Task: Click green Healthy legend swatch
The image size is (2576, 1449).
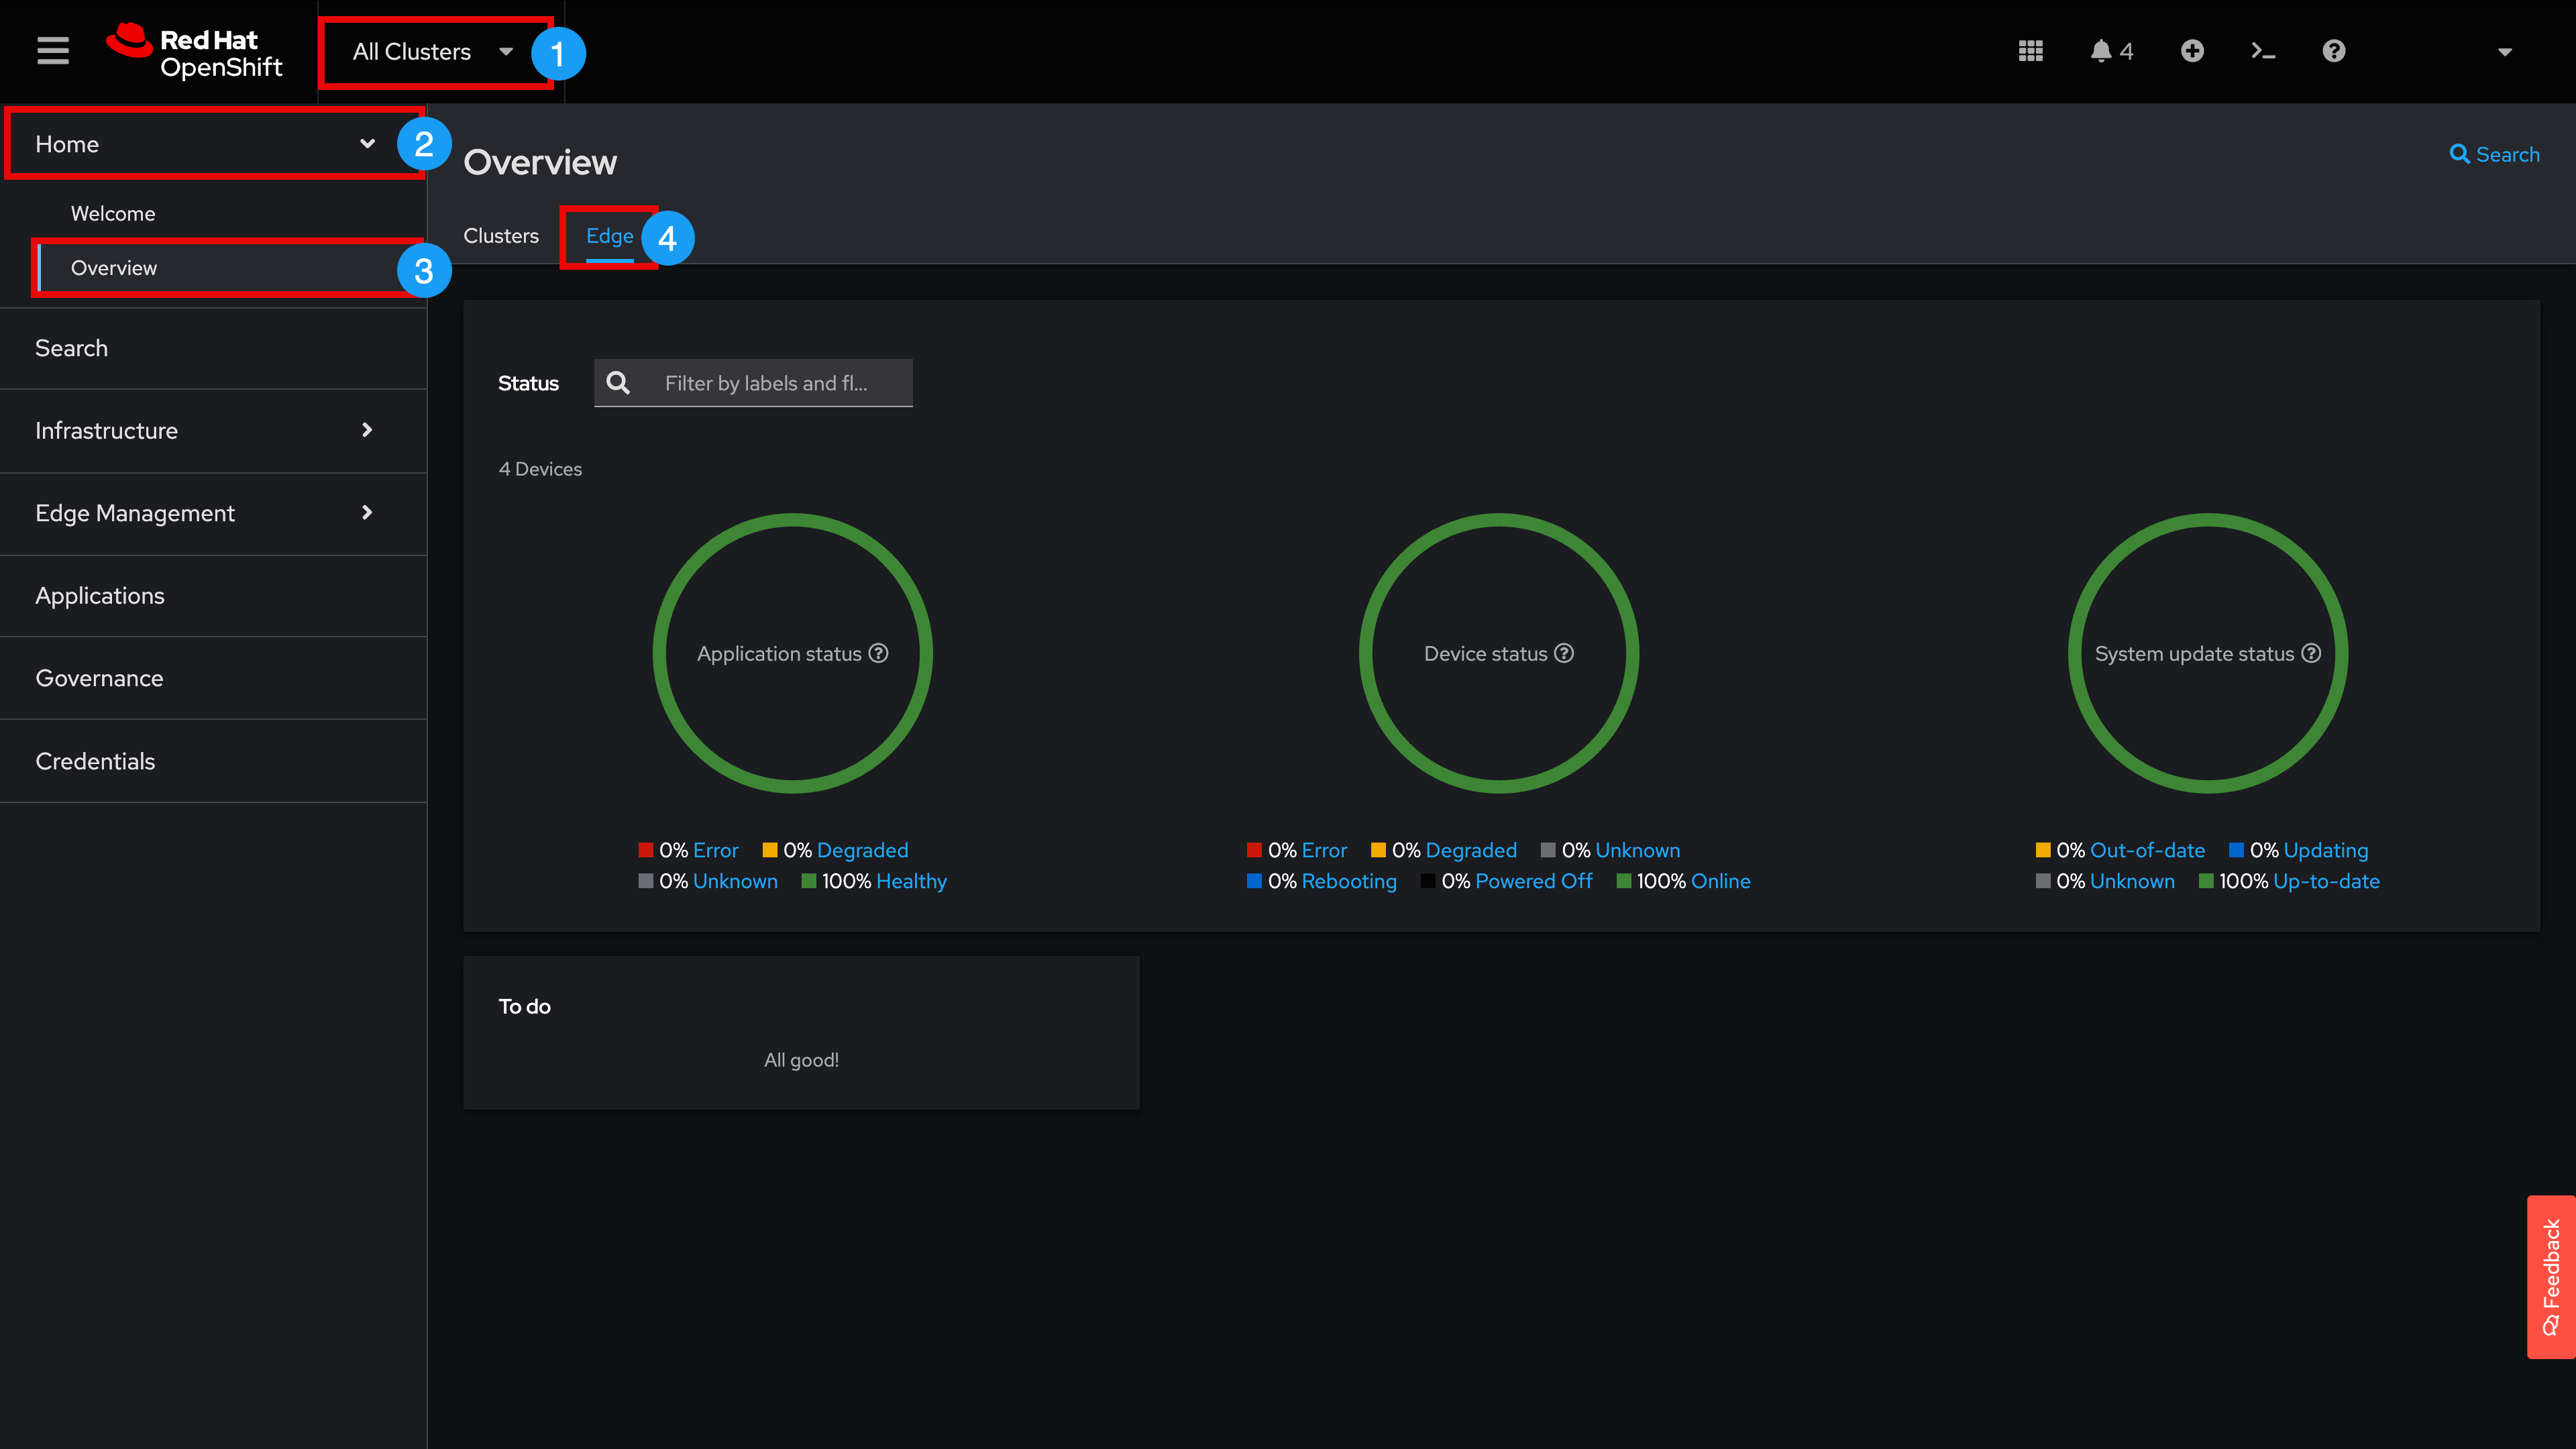Action: point(809,881)
